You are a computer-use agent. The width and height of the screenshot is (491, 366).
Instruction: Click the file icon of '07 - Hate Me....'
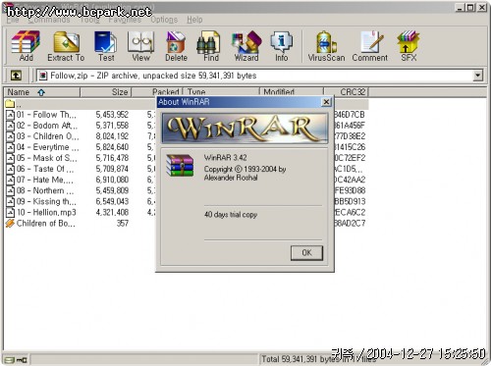click(10, 180)
